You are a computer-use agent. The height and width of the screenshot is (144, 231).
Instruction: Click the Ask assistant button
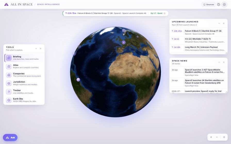click(10, 138)
